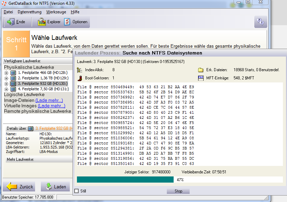Viewport: 287px width, 202px height.
Task: Click the Explorer toolbar label
Action: (54, 22)
